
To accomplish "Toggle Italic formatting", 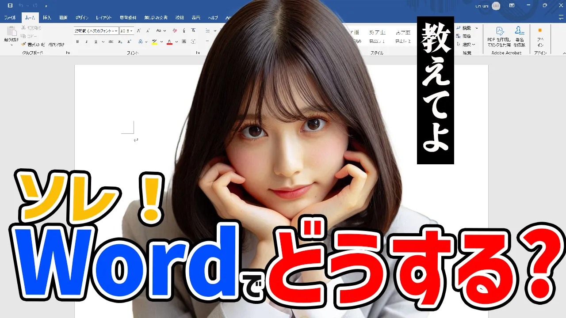I will [x=86, y=42].
